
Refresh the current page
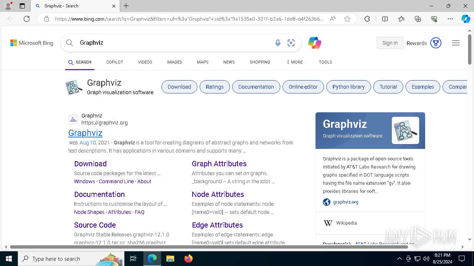[27, 19]
